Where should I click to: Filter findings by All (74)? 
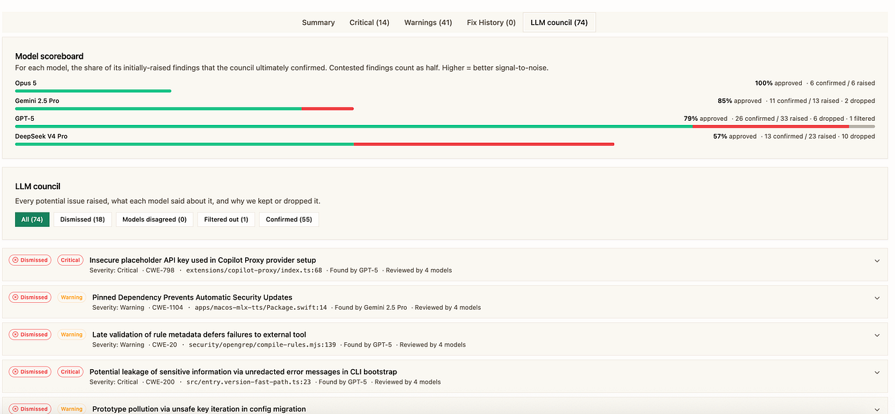point(32,219)
